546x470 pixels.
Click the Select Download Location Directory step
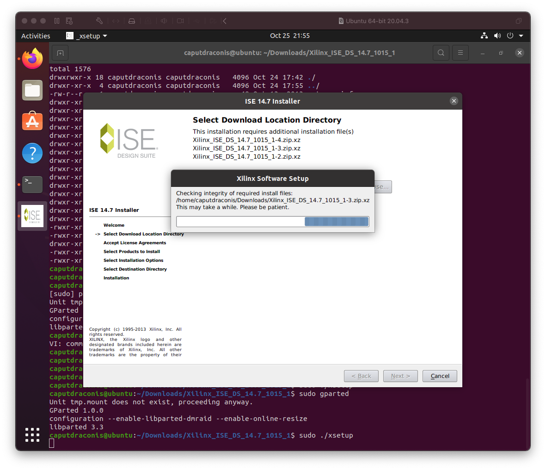143,234
